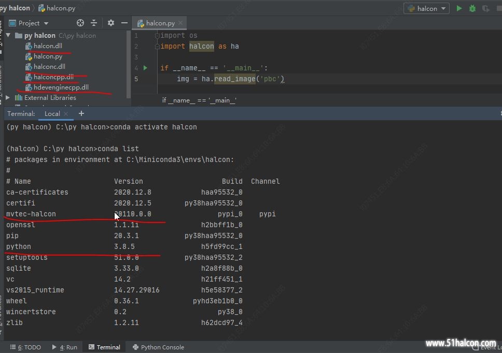Image resolution: width=502 pixels, height=353 pixels.
Task: Run with coverage icon in top toolbar
Action: click(486, 8)
